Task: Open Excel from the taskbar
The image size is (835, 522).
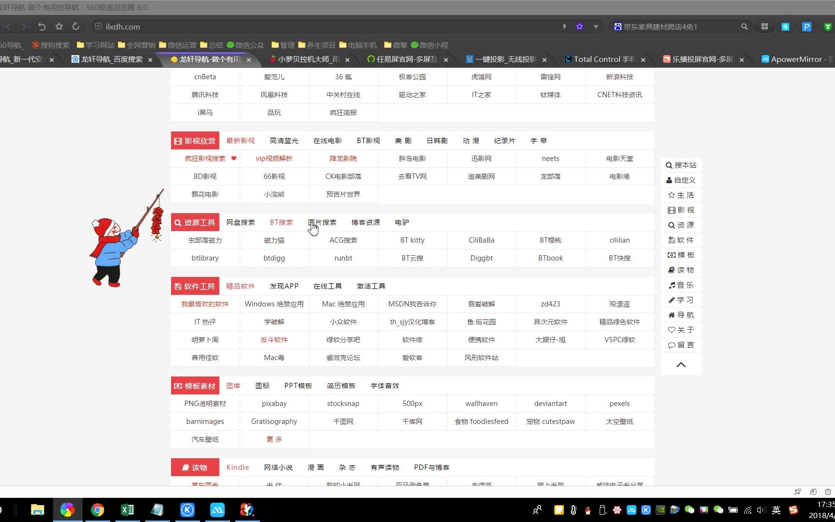Action: point(128,510)
